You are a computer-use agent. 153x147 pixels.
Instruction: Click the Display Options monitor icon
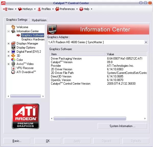[13, 48]
